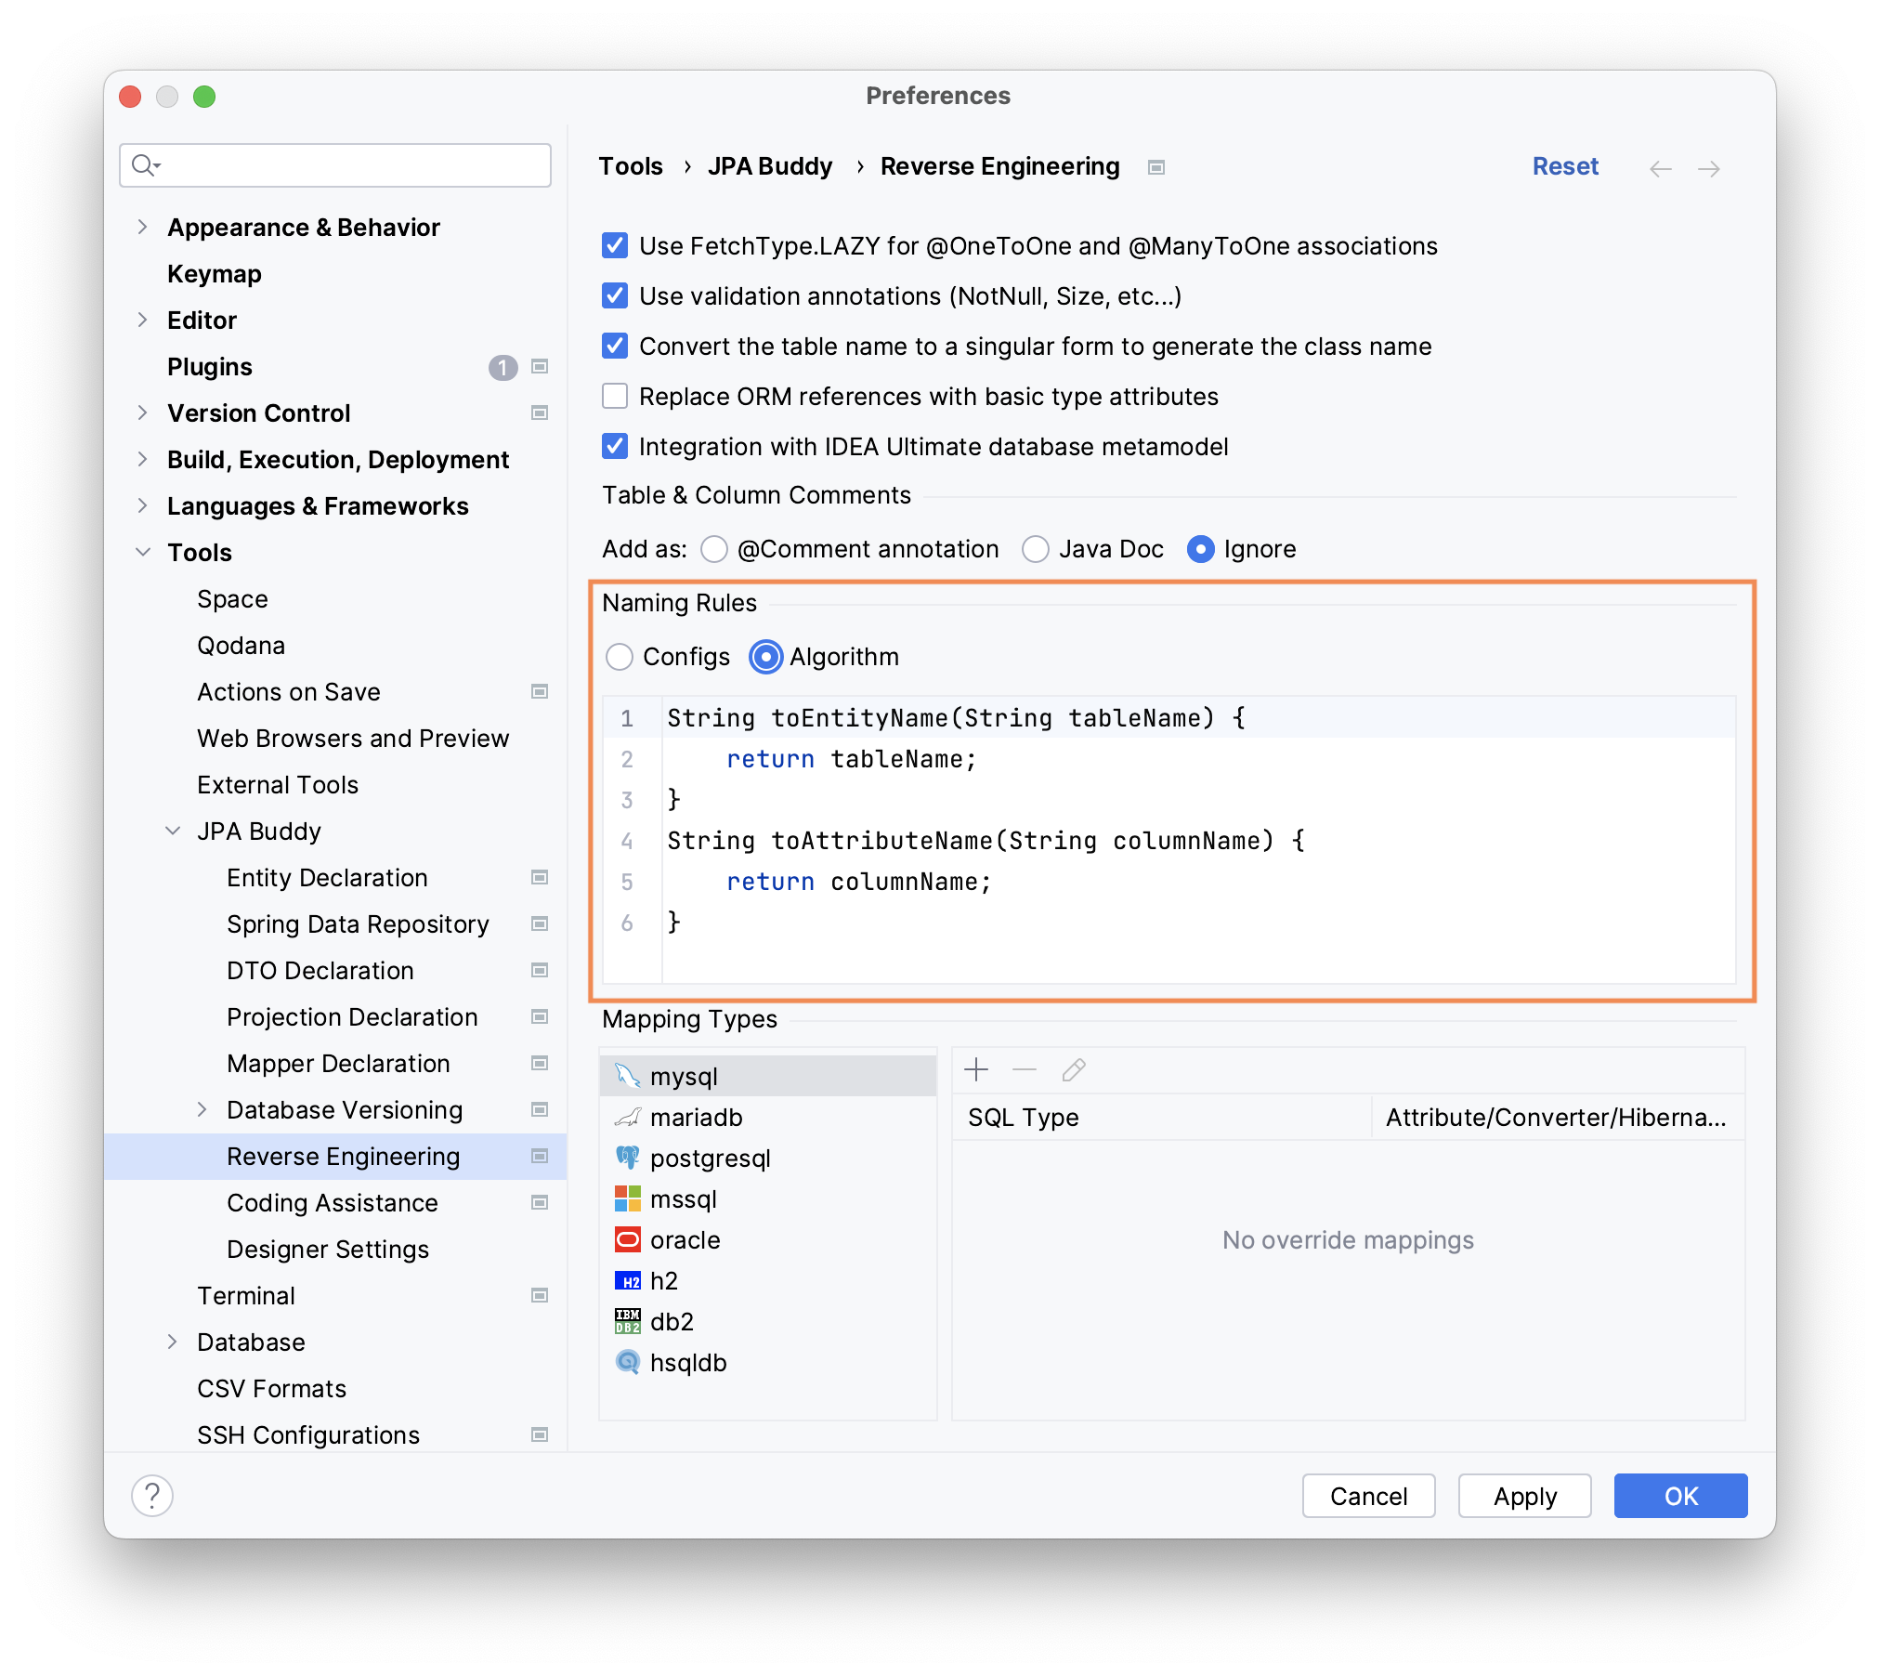Reset the Reverse Engineering settings
The image size is (1880, 1676).
(1565, 165)
